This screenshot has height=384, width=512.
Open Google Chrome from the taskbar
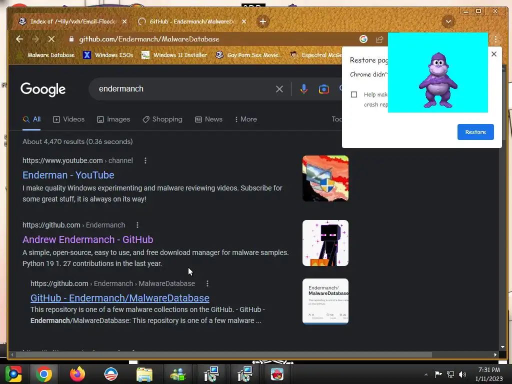pyautogui.click(x=44, y=374)
